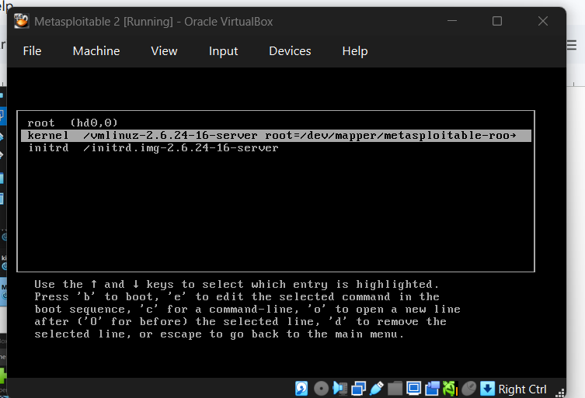585x398 pixels.
Task: Open the shared folders indicator icon
Action: tap(395, 389)
